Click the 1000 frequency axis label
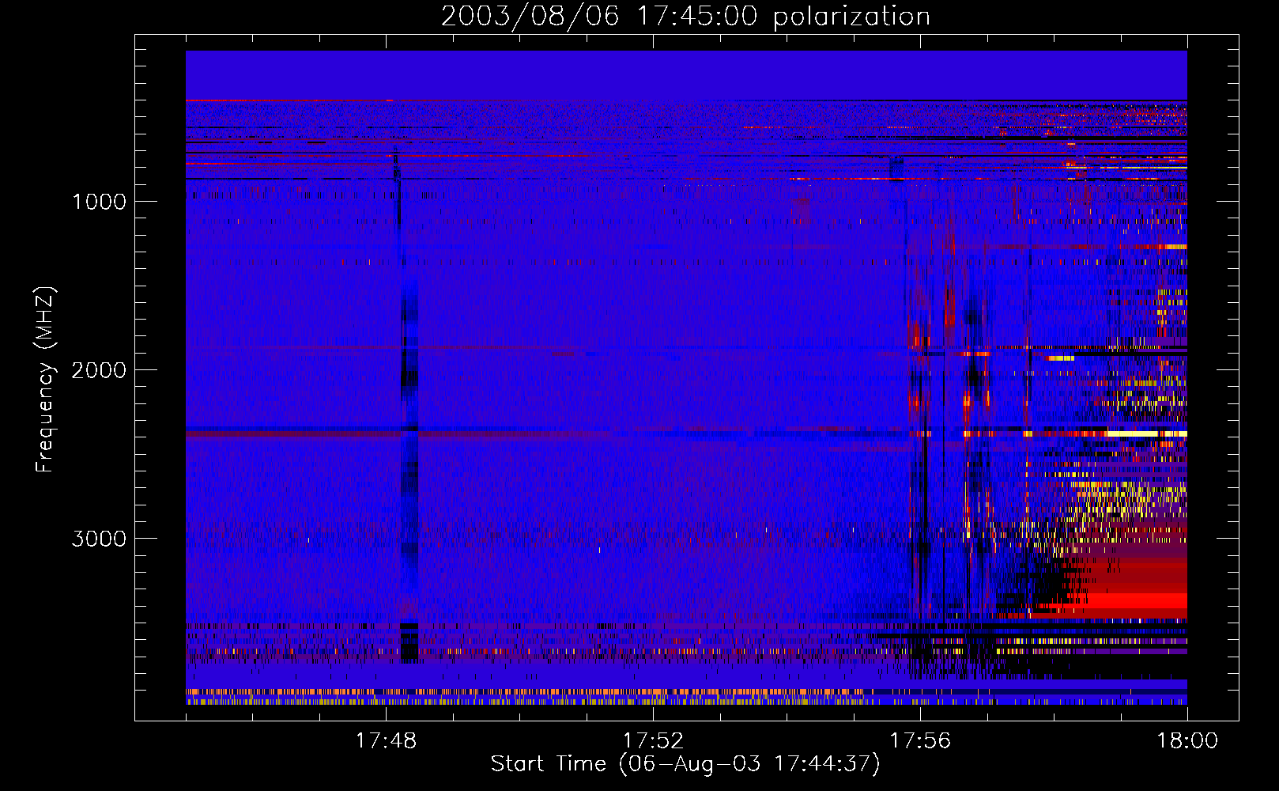The height and width of the screenshot is (791, 1279). pyautogui.click(x=99, y=202)
